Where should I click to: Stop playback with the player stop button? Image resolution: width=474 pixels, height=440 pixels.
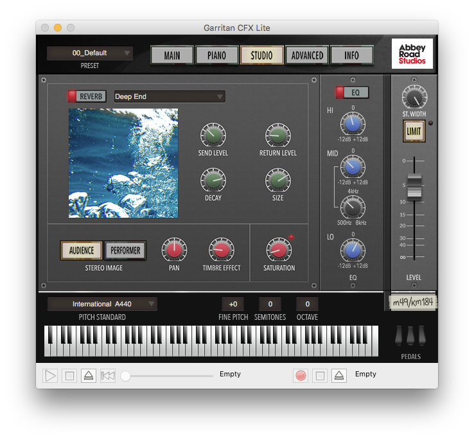click(69, 376)
